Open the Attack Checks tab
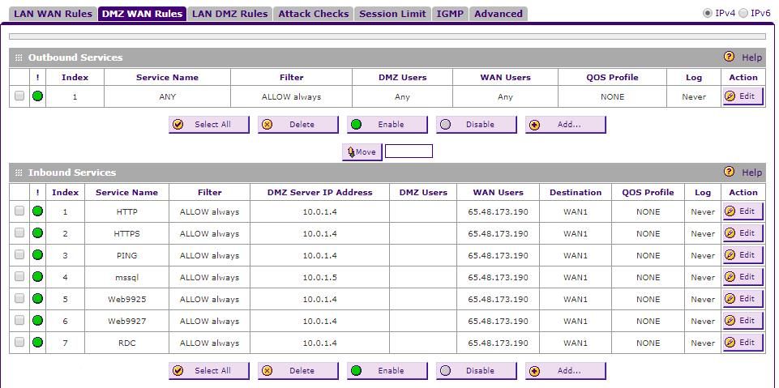This screenshot has height=388, width=779. point(313,14)
